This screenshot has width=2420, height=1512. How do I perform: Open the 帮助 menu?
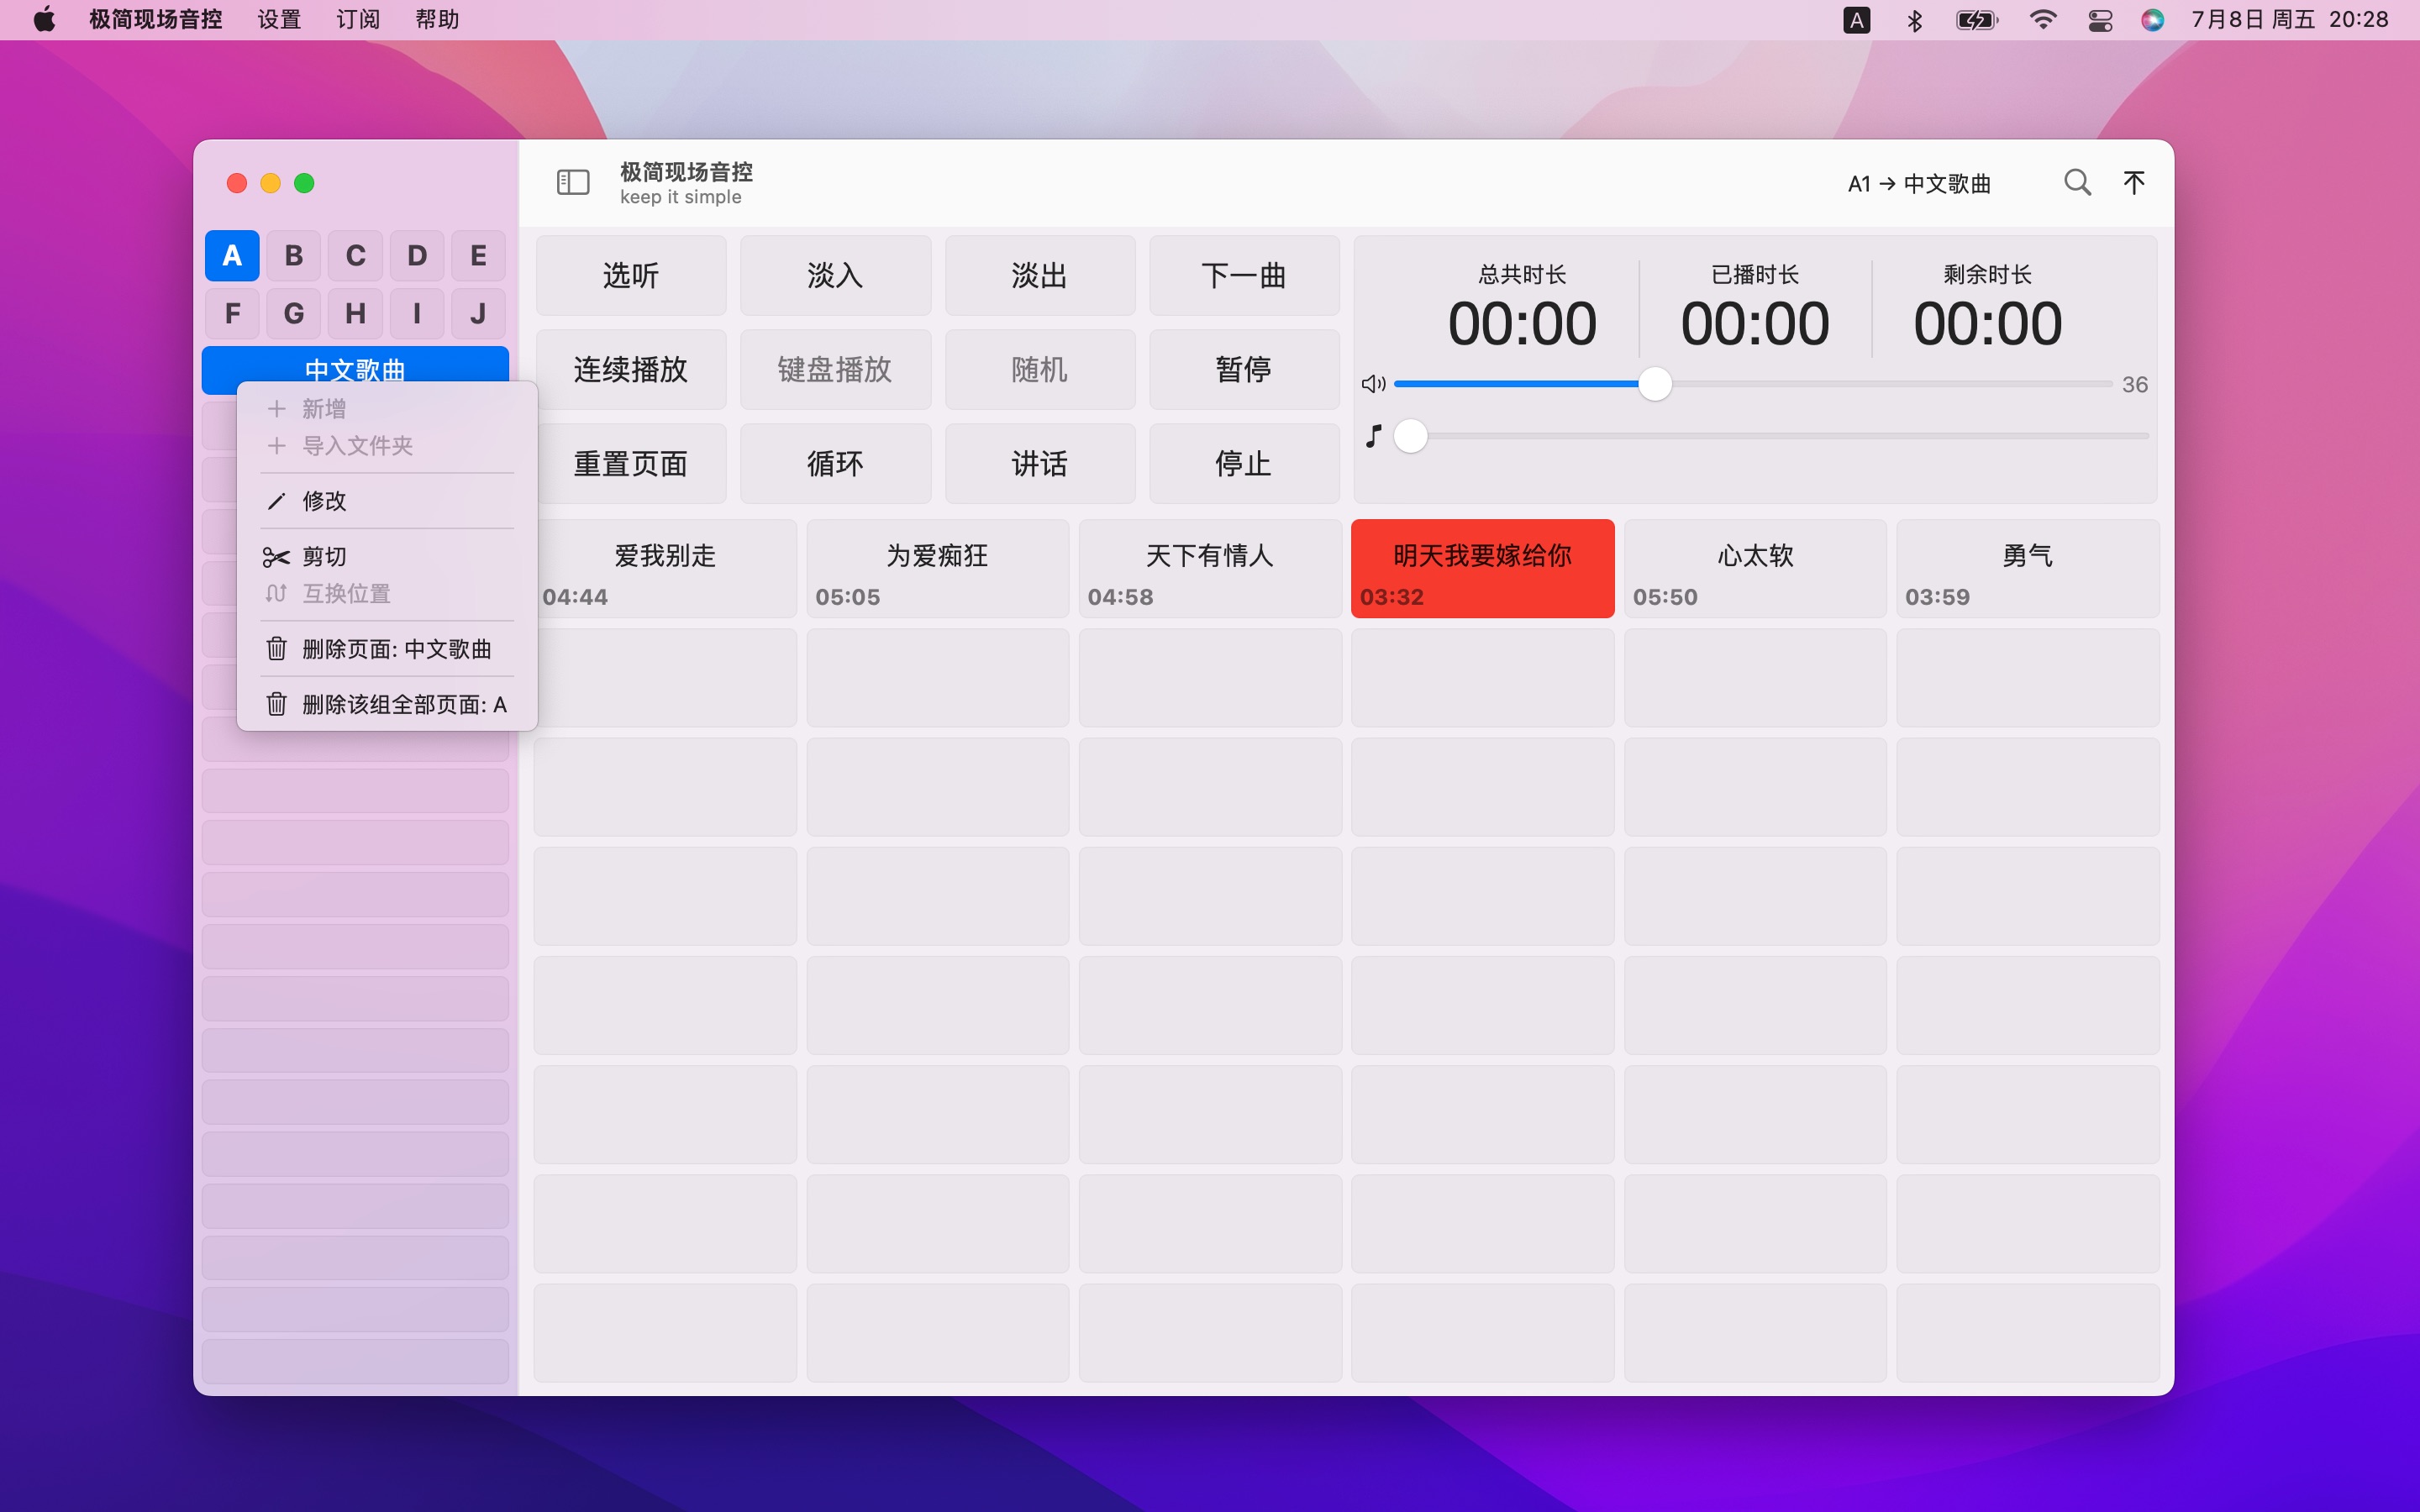tap(437, 20)
